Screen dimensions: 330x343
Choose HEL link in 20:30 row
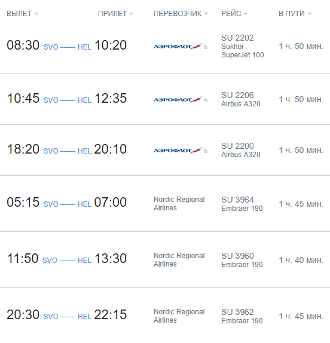[84, 317]
